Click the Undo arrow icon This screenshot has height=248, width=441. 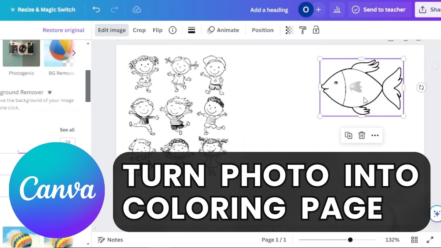tap(96, 10)
